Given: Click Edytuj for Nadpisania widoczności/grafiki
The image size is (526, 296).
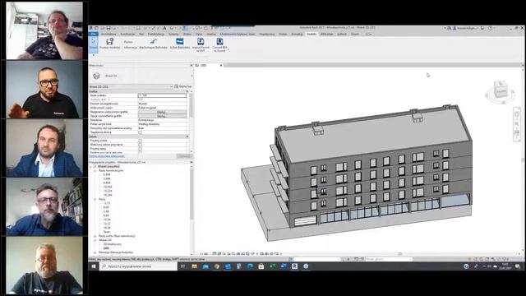Looking at the screenshot, I should tap(163, 112).
